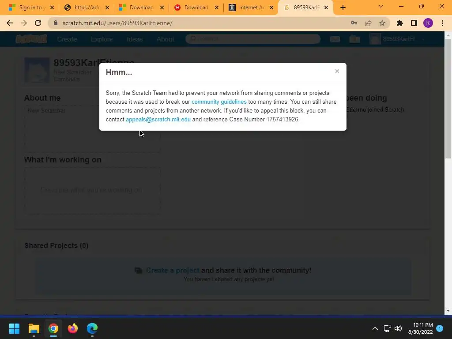Launch Firefox from the taskbar
This screenshot has height=339, width=452.
click(x=73, y=328)
